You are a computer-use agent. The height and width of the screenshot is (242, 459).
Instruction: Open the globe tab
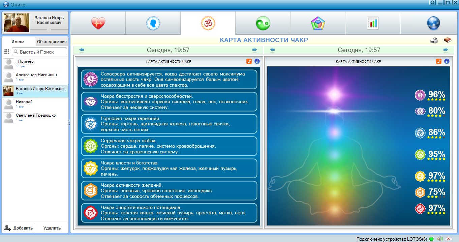pos(433,23)
